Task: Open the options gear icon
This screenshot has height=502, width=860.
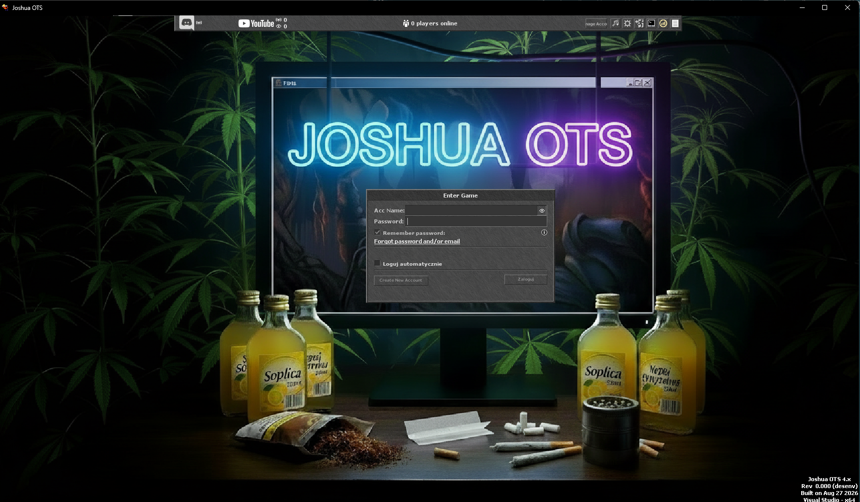Action: pos(627,23)
